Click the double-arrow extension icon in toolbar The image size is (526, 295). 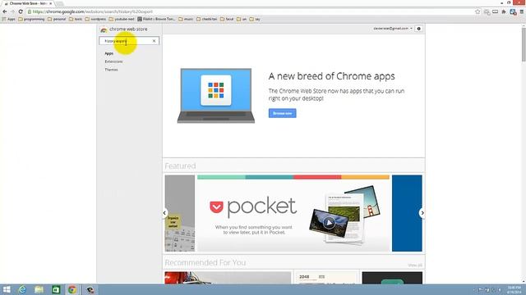(x=504, y=11)
